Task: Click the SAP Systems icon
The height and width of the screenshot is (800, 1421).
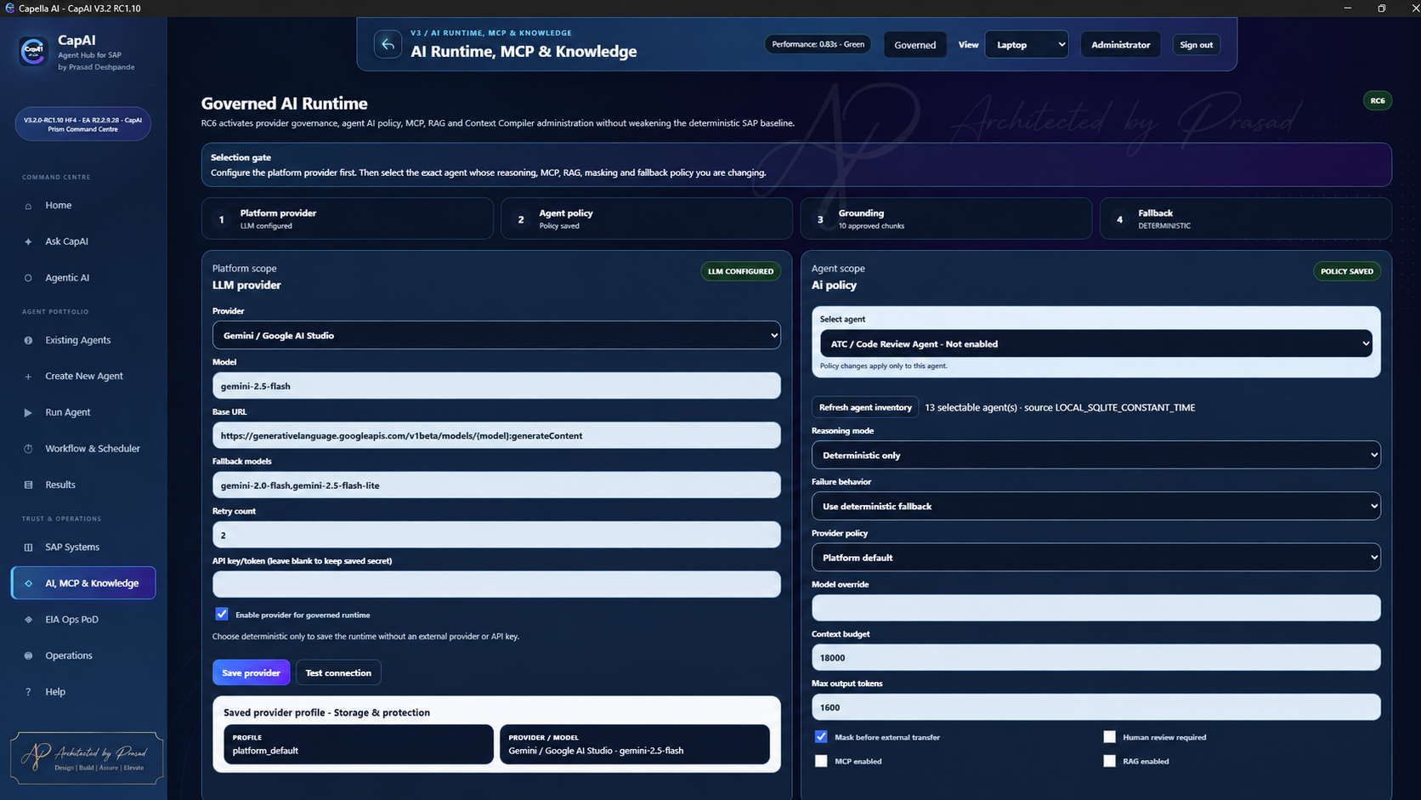Action: click(28, 548)
